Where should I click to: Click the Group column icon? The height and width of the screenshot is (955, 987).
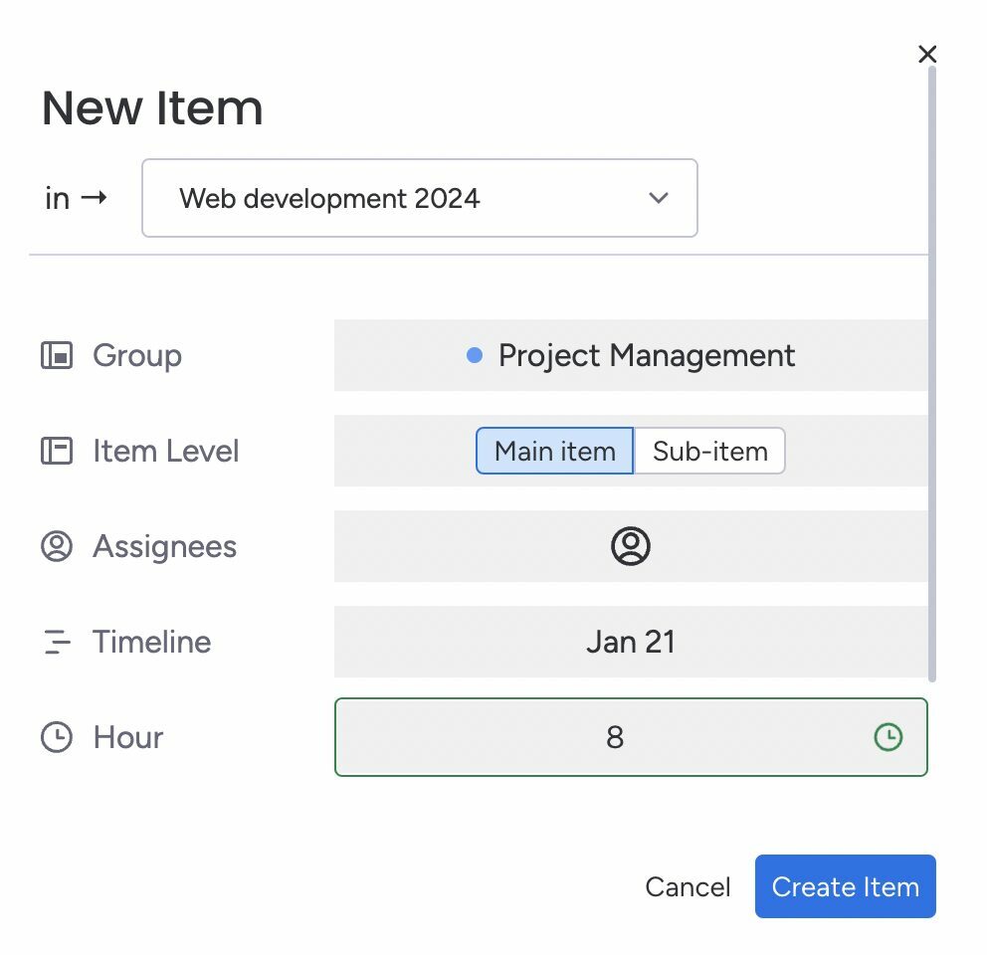(x=57, y=356)
